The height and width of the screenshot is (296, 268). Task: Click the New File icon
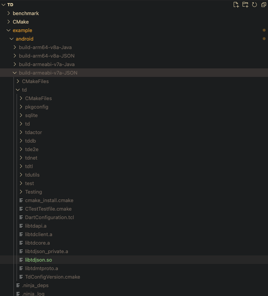[x=236, y=5]
